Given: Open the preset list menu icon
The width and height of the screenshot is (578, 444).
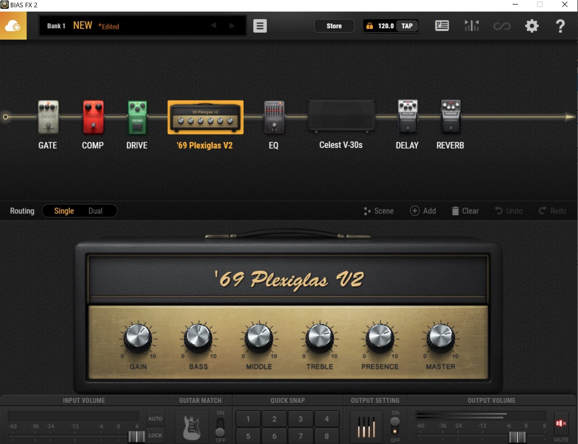Looking at the screenshot, I should coord(260,26).
